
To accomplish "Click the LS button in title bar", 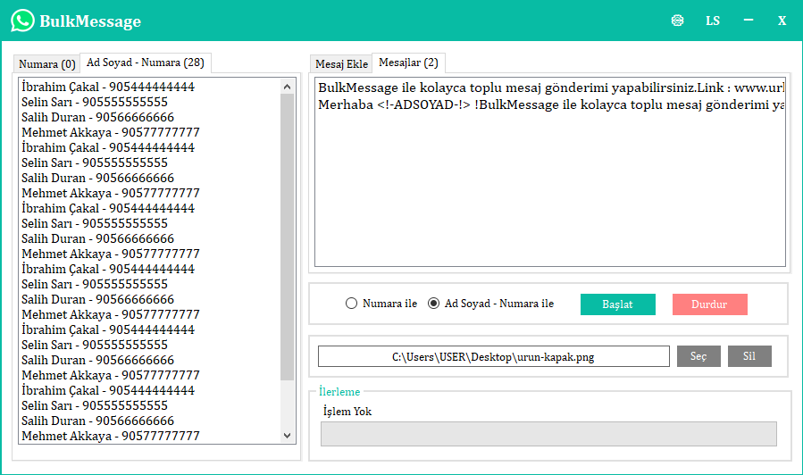I will [712, 21].
